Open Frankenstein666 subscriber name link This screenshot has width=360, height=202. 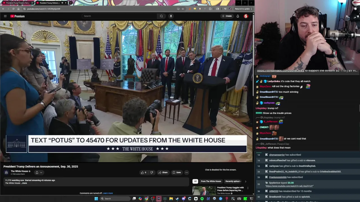(x=278, y=177)
